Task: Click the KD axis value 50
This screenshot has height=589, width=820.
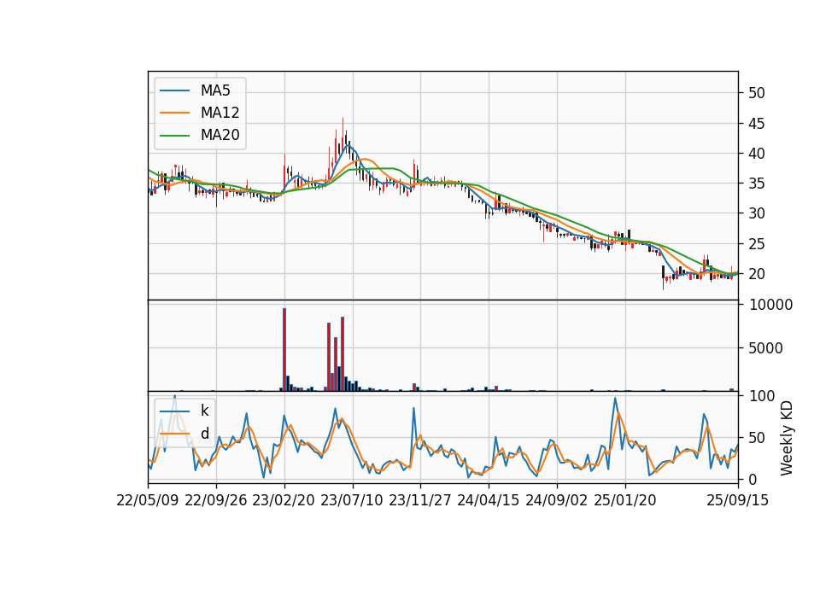Action: point(757,438)
